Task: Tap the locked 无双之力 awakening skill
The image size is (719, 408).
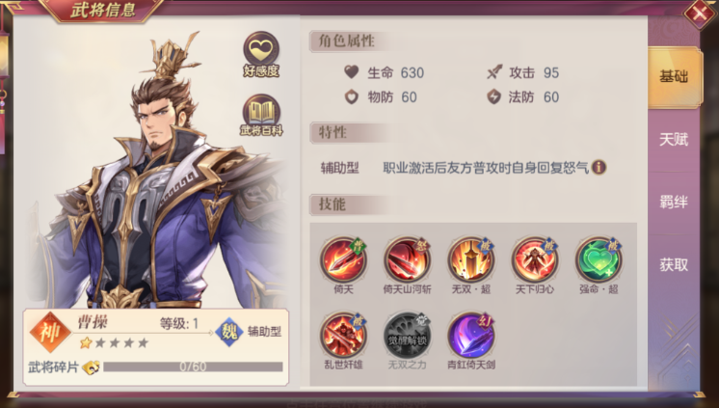Action: (x=407, y=336)
